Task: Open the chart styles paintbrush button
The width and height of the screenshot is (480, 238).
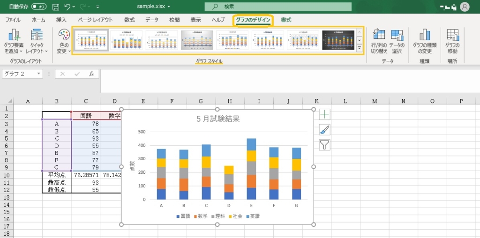Action: [324, 130]
